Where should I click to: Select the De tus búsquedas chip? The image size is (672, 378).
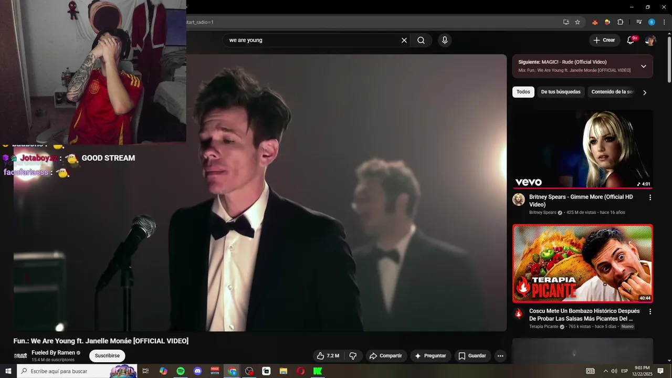coord(561,92)
